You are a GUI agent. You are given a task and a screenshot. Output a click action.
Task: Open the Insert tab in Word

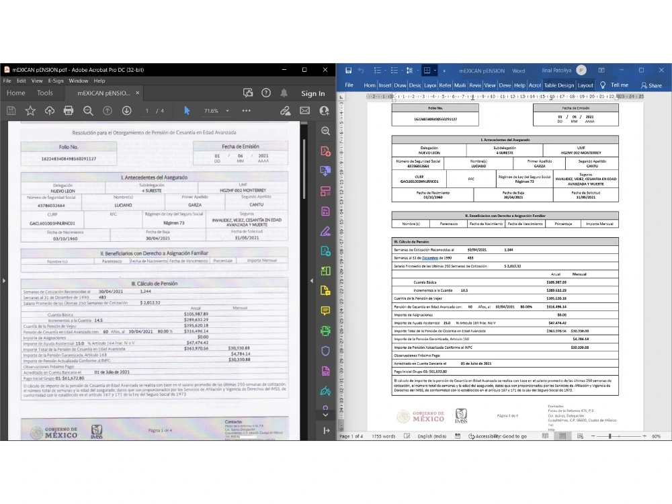coord(384,85)
